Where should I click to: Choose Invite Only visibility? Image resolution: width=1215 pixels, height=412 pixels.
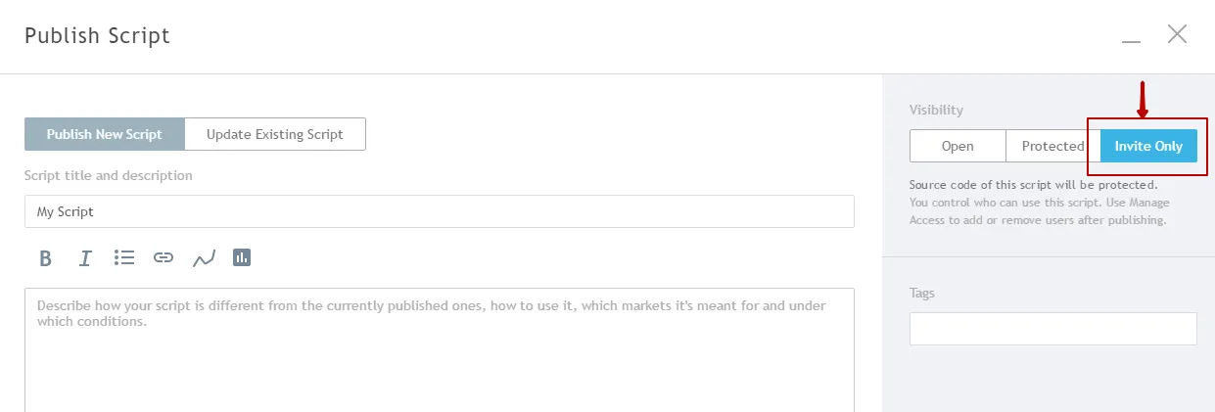click(1148, 146)
